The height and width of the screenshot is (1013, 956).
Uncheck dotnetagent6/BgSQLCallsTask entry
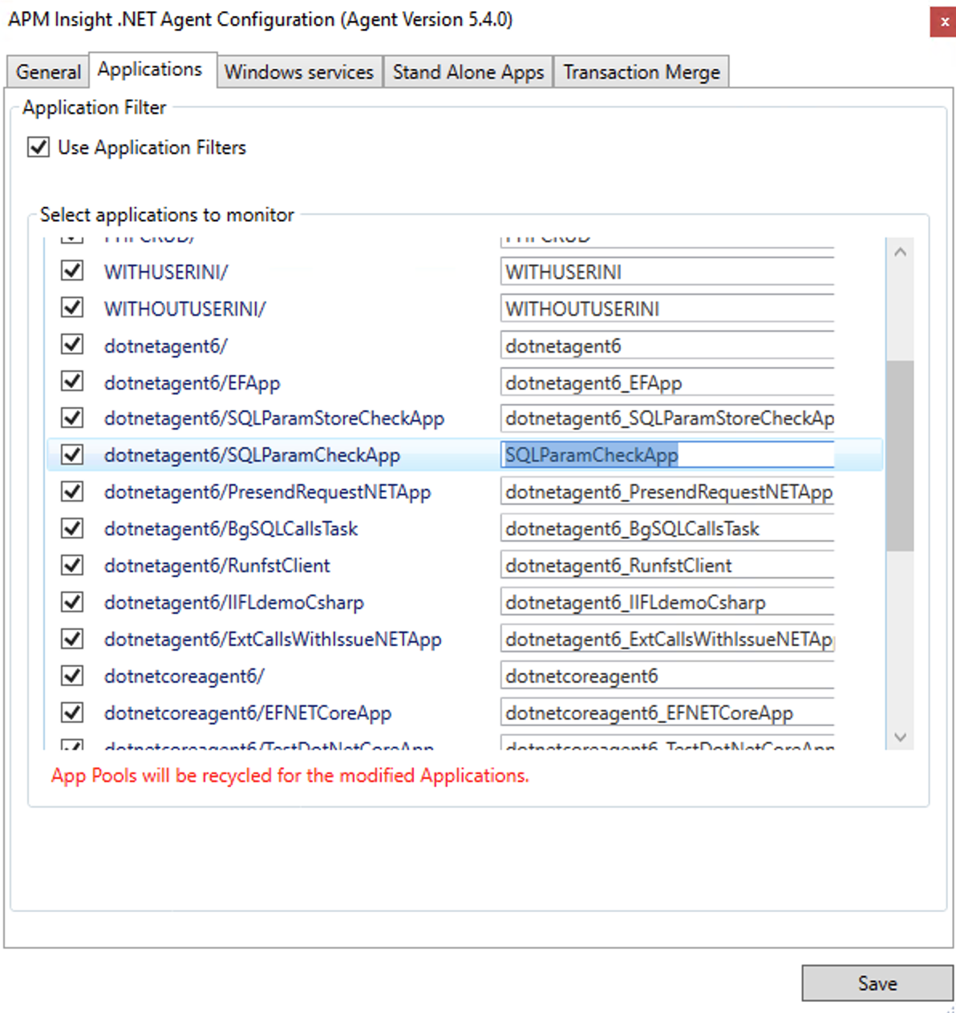point(71,527)
